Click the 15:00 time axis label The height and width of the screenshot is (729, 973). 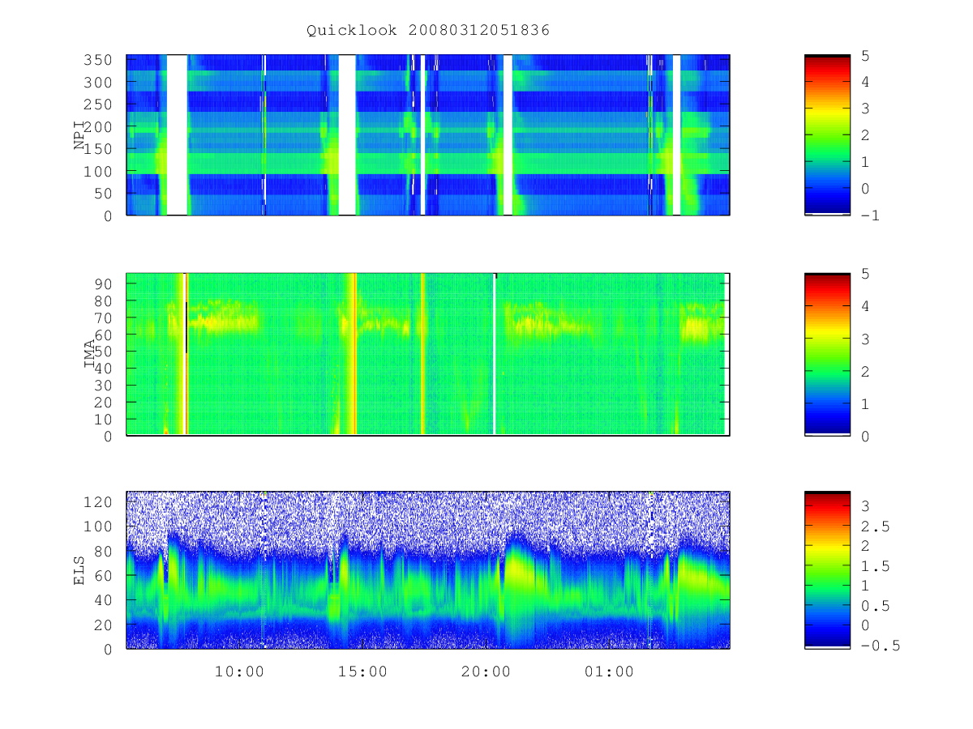(362, 672)
